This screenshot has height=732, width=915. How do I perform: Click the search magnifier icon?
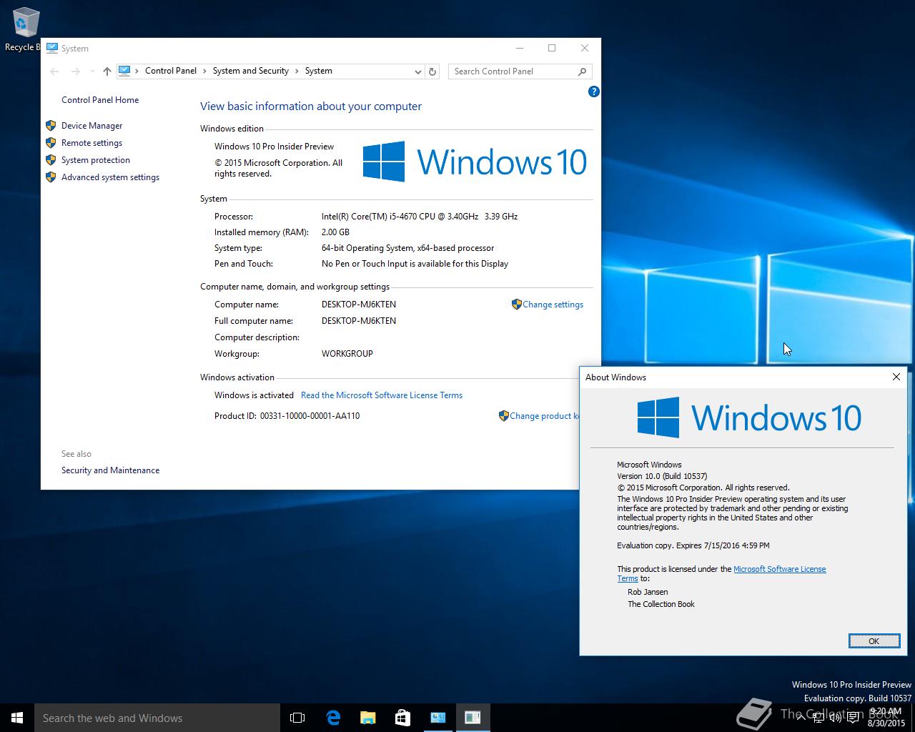click(x=582, y=71)
